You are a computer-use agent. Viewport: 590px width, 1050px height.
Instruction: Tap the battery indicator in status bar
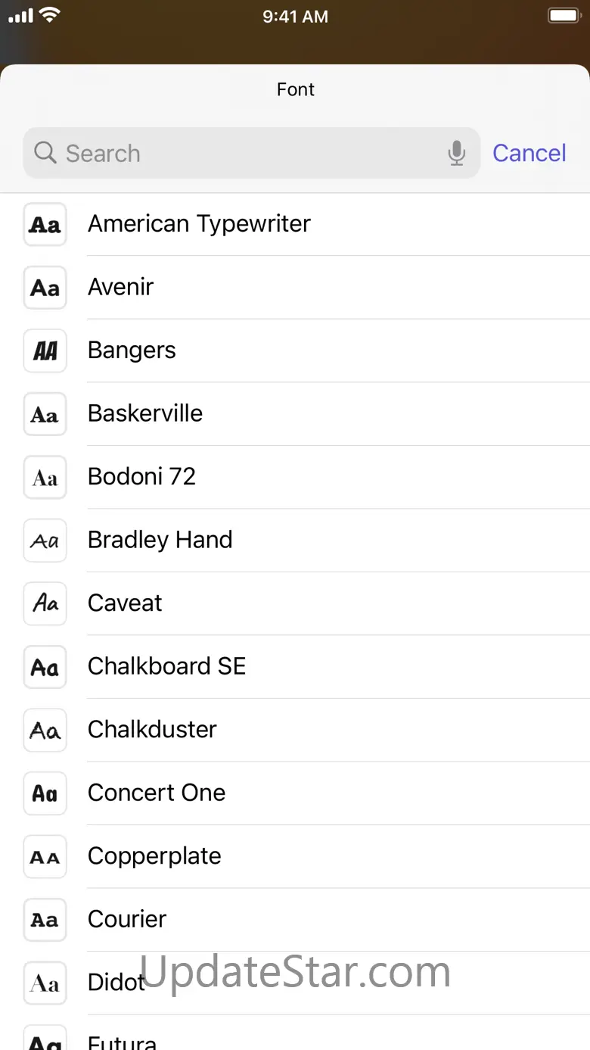click(x=563, y=16)
